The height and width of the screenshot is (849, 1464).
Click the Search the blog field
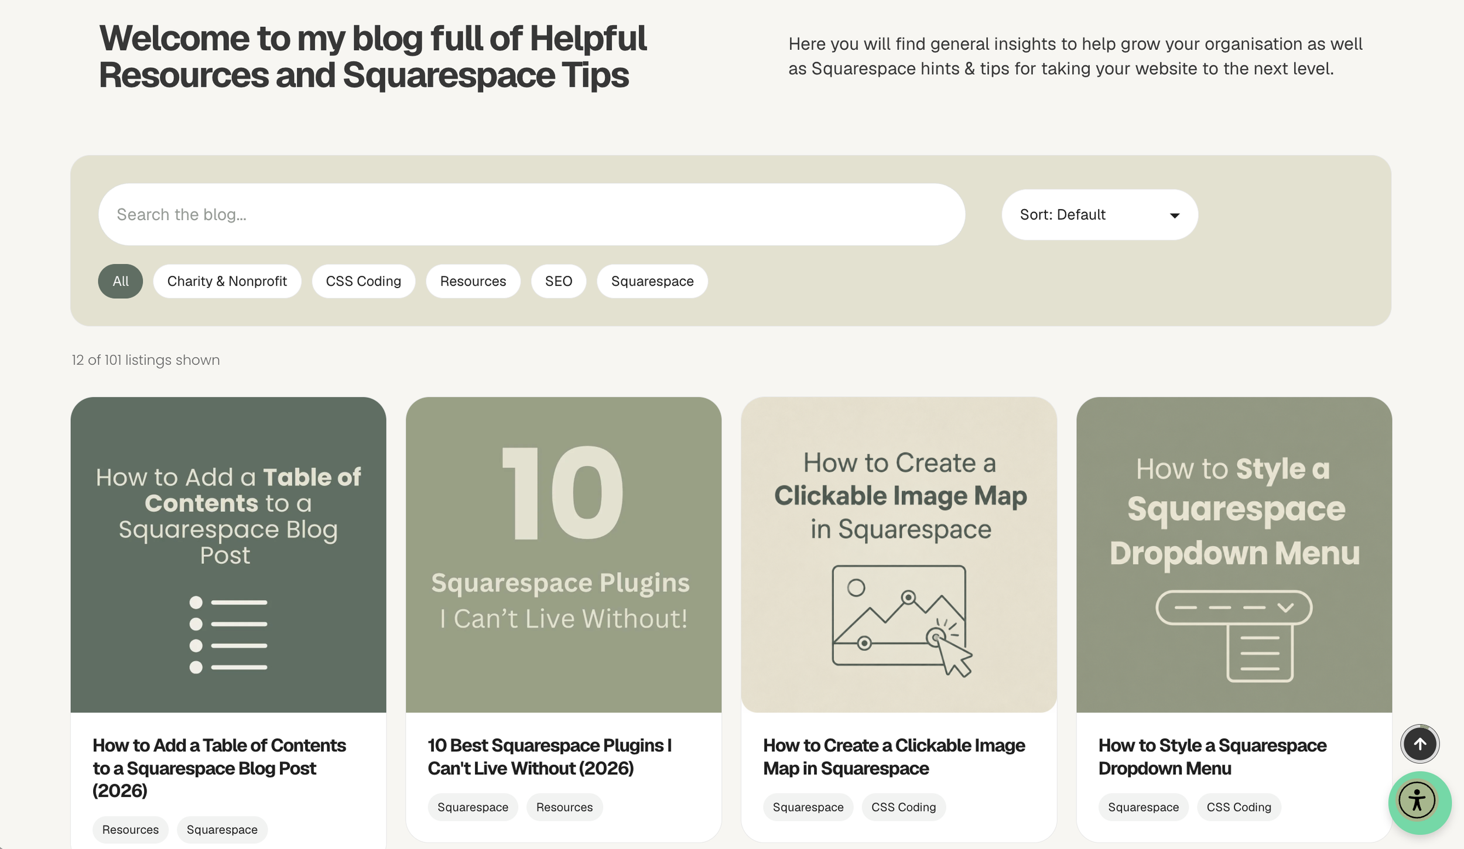pos(532,214)
